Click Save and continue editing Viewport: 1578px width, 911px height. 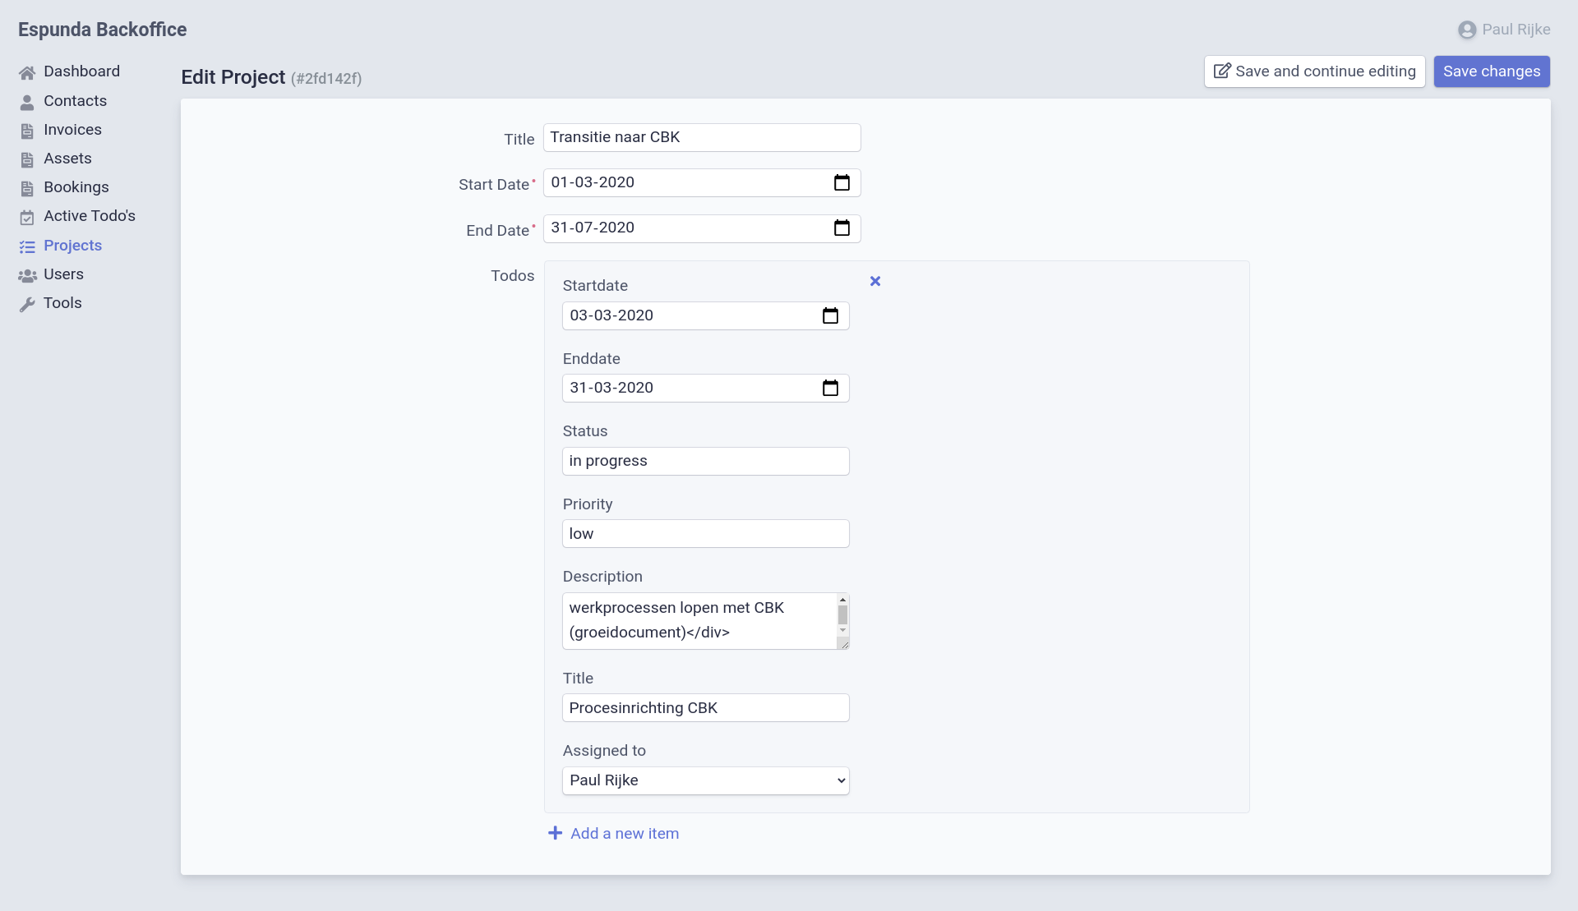(1314, 71)
